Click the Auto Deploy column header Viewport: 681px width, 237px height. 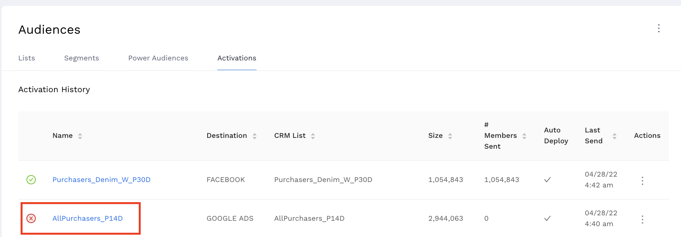tap(556, 136)
